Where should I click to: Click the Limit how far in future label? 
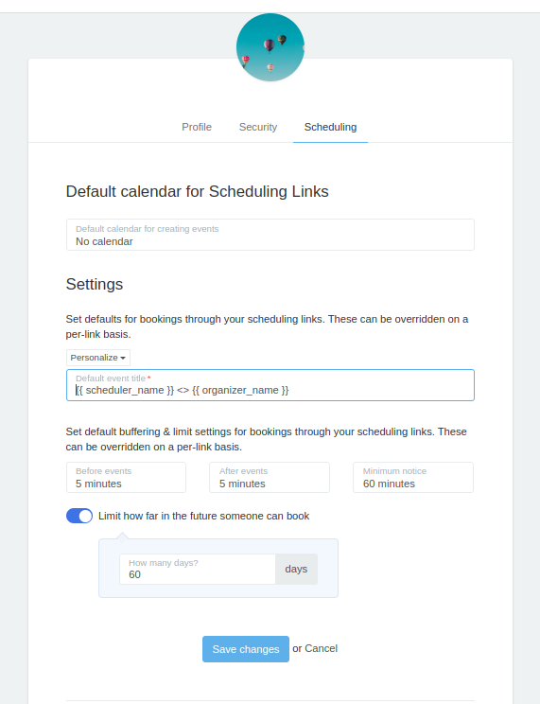[203, 516]
